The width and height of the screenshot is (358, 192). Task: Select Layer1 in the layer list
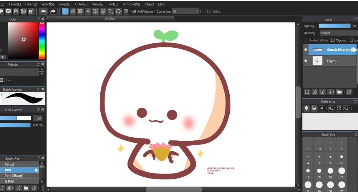click(x=330, y=61)
